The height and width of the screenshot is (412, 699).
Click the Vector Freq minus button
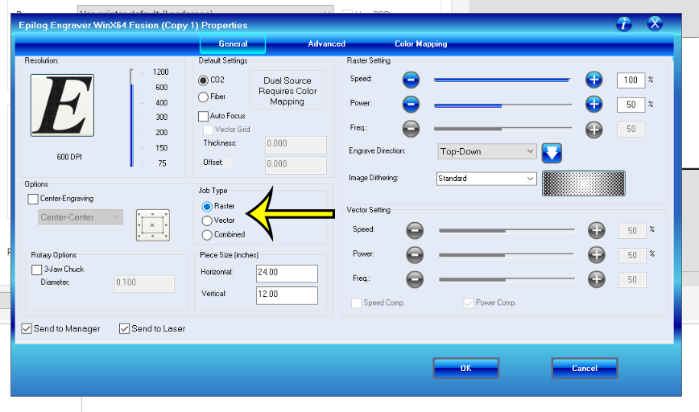click(415, 279)
